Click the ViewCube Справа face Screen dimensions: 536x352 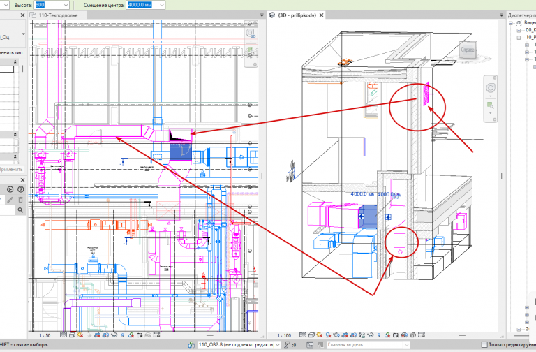467,50
